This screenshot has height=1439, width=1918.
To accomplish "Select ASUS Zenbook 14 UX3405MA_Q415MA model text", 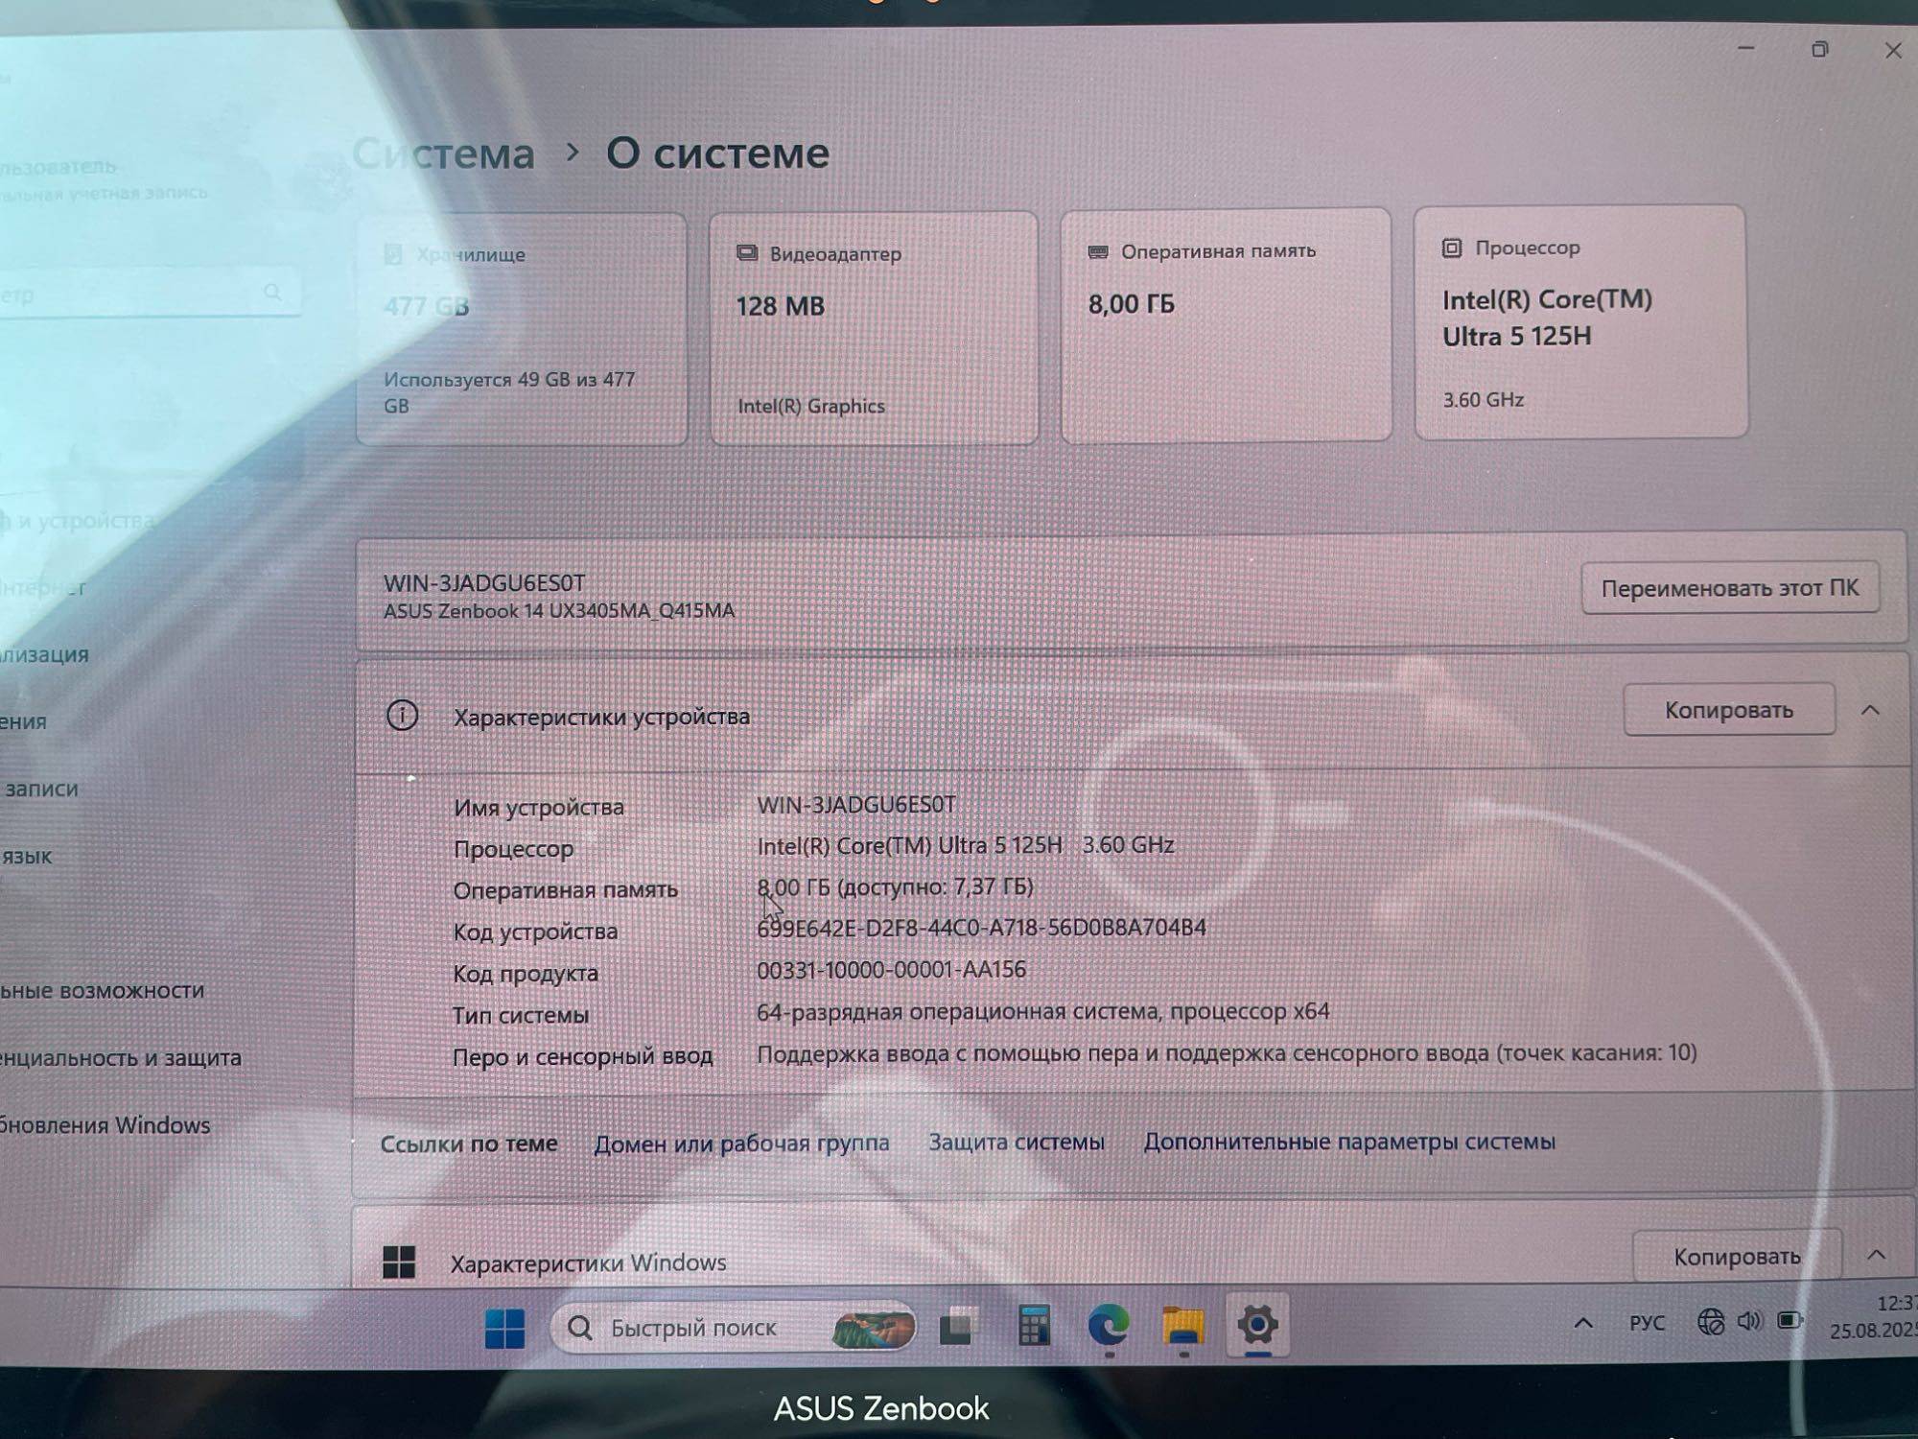I will click(x=559, y=611).
